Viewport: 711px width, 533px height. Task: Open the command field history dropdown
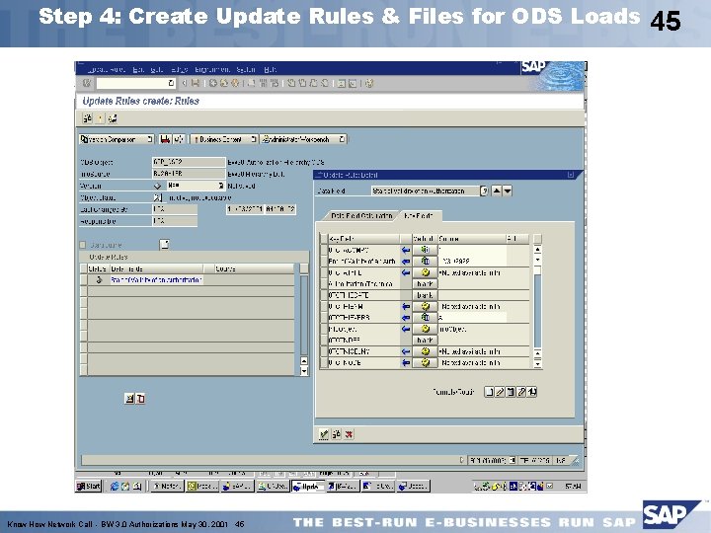point(171,83)
